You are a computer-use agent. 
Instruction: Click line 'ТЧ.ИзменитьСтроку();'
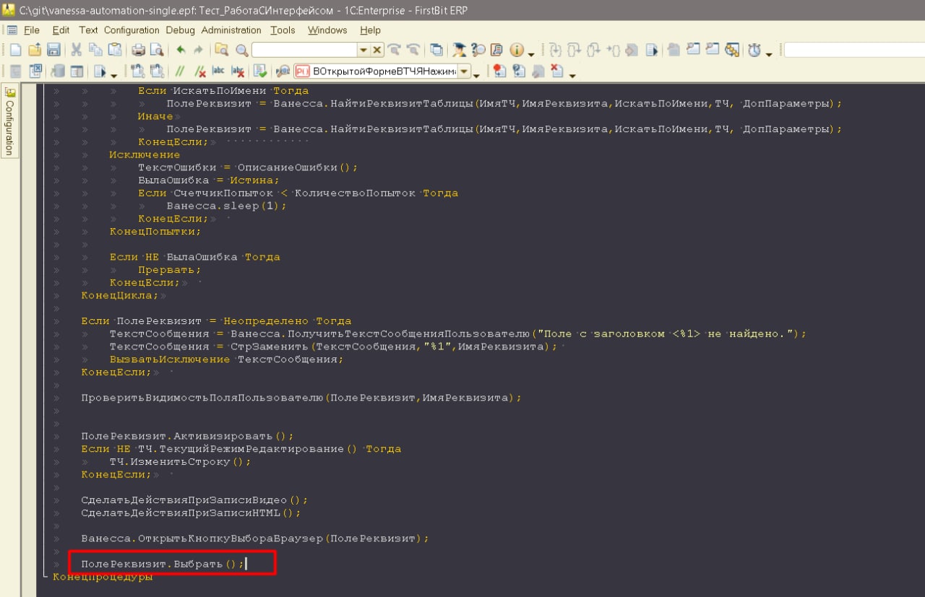pos(181,461)
